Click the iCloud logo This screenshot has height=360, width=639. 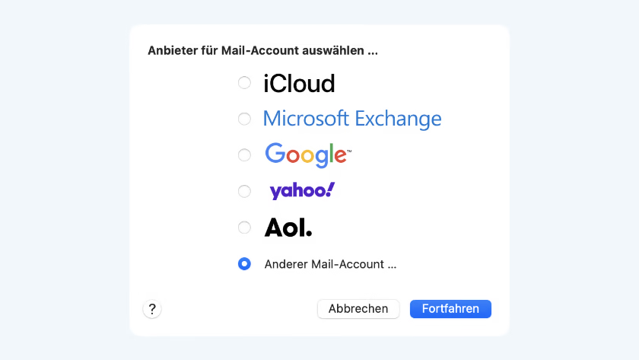click(299, 83)
